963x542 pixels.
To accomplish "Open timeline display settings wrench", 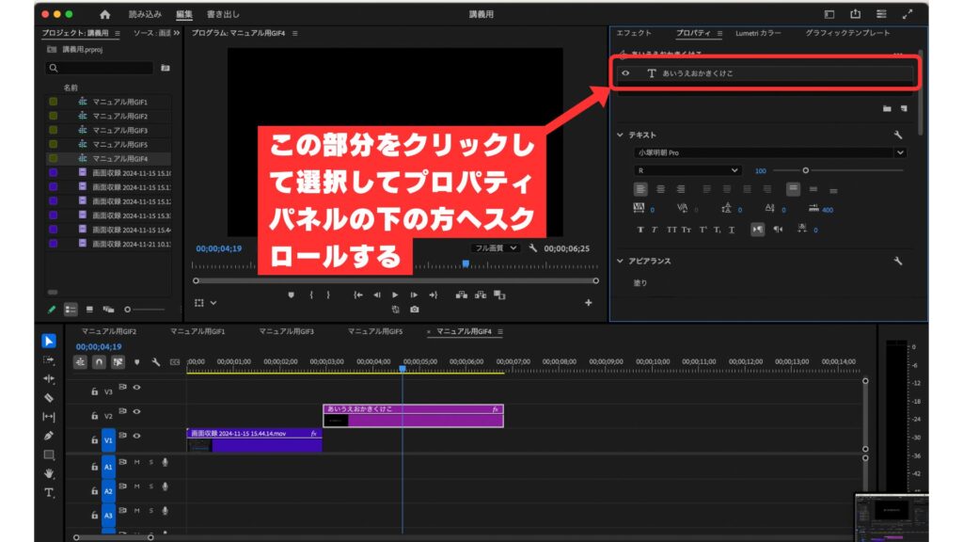I will pyautogui.click(x=156, y=362).
